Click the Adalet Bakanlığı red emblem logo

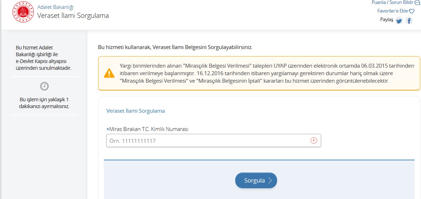(x=23, y=12)
